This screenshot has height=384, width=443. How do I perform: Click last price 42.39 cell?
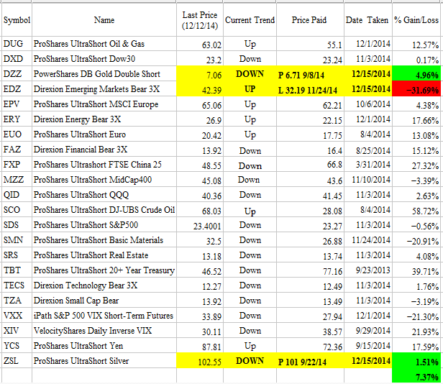tap(200, 89)
